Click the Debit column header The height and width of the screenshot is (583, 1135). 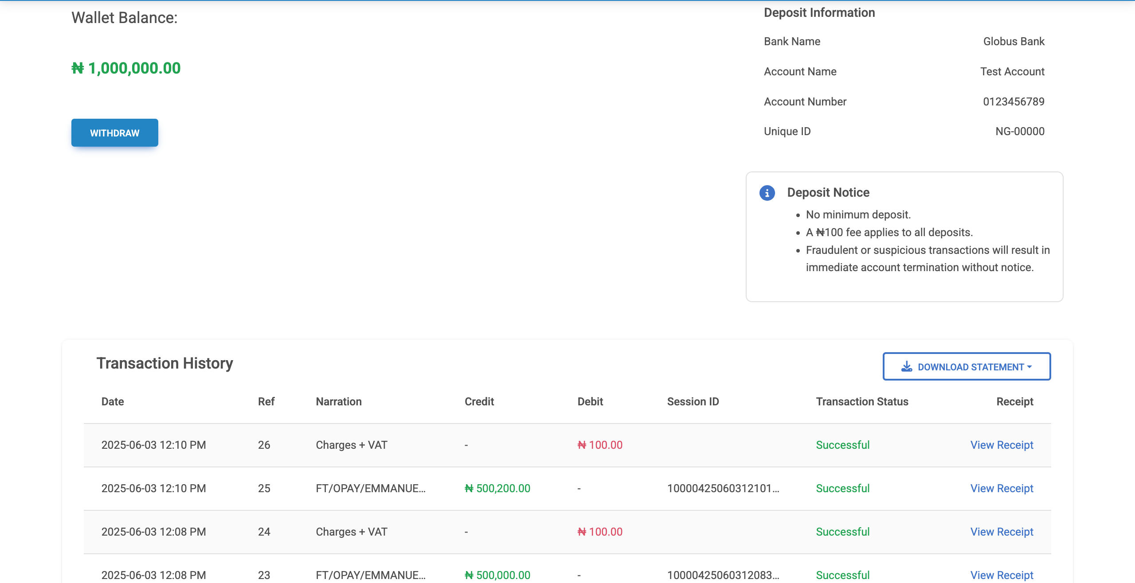click(x=590, y=401)
